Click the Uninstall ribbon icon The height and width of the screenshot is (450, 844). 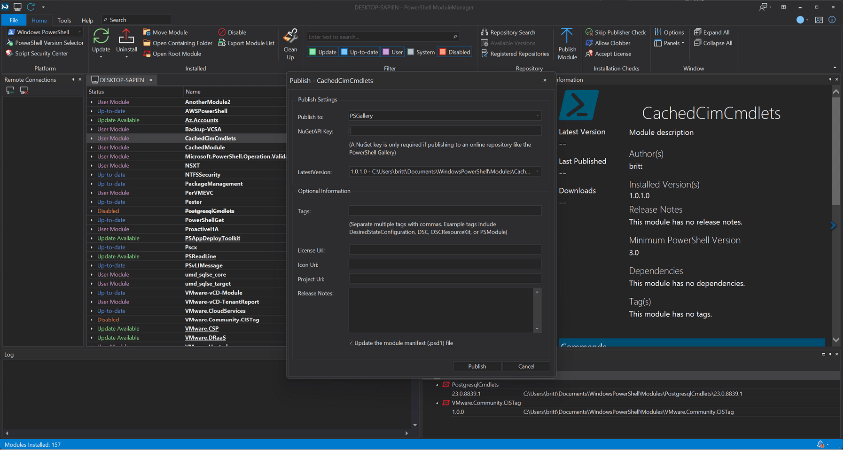tap(126, 37)
